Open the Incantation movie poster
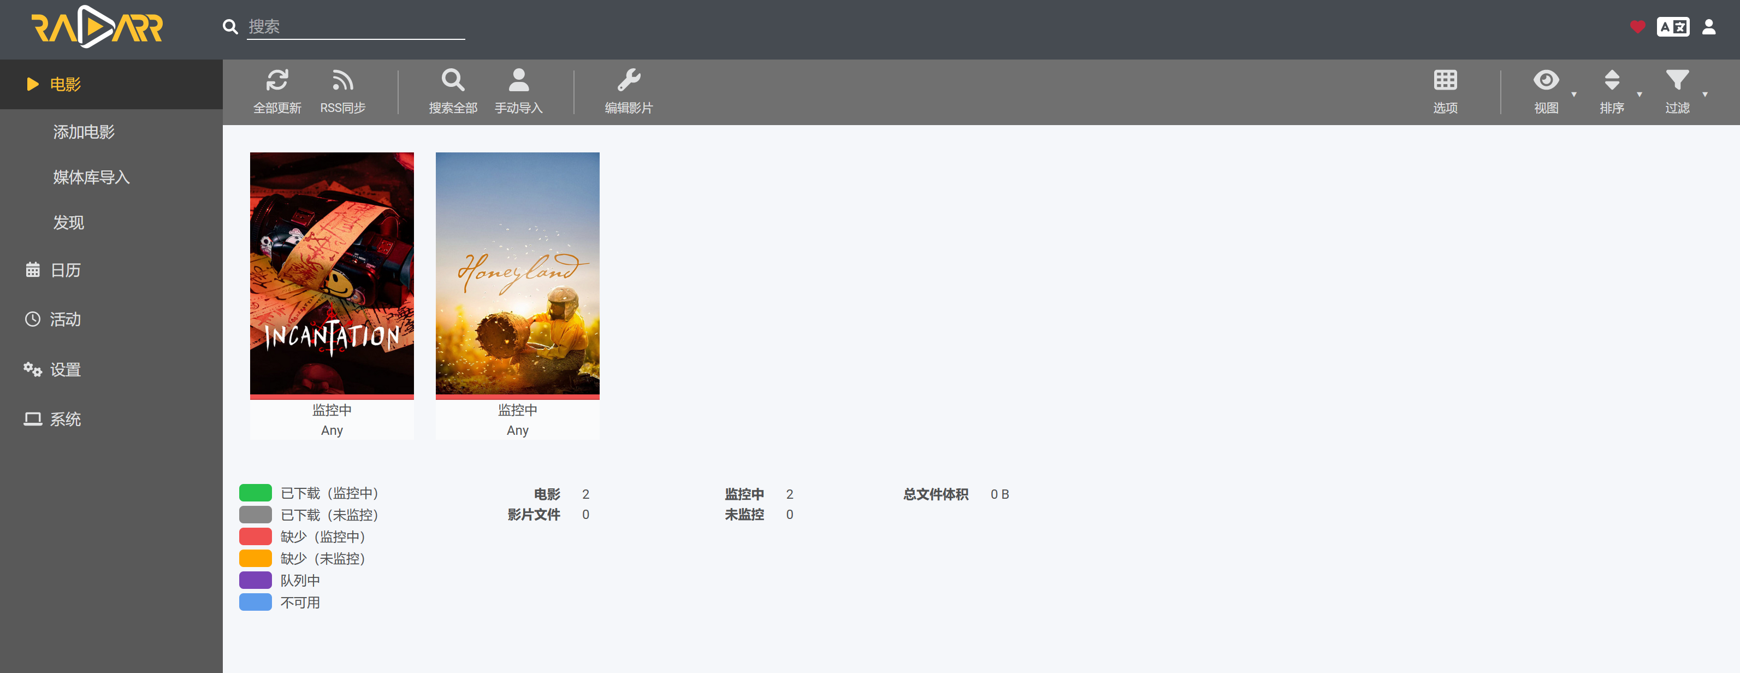Image resolution: width=1740 pixels, height=673 pixels. pos(332,274)
